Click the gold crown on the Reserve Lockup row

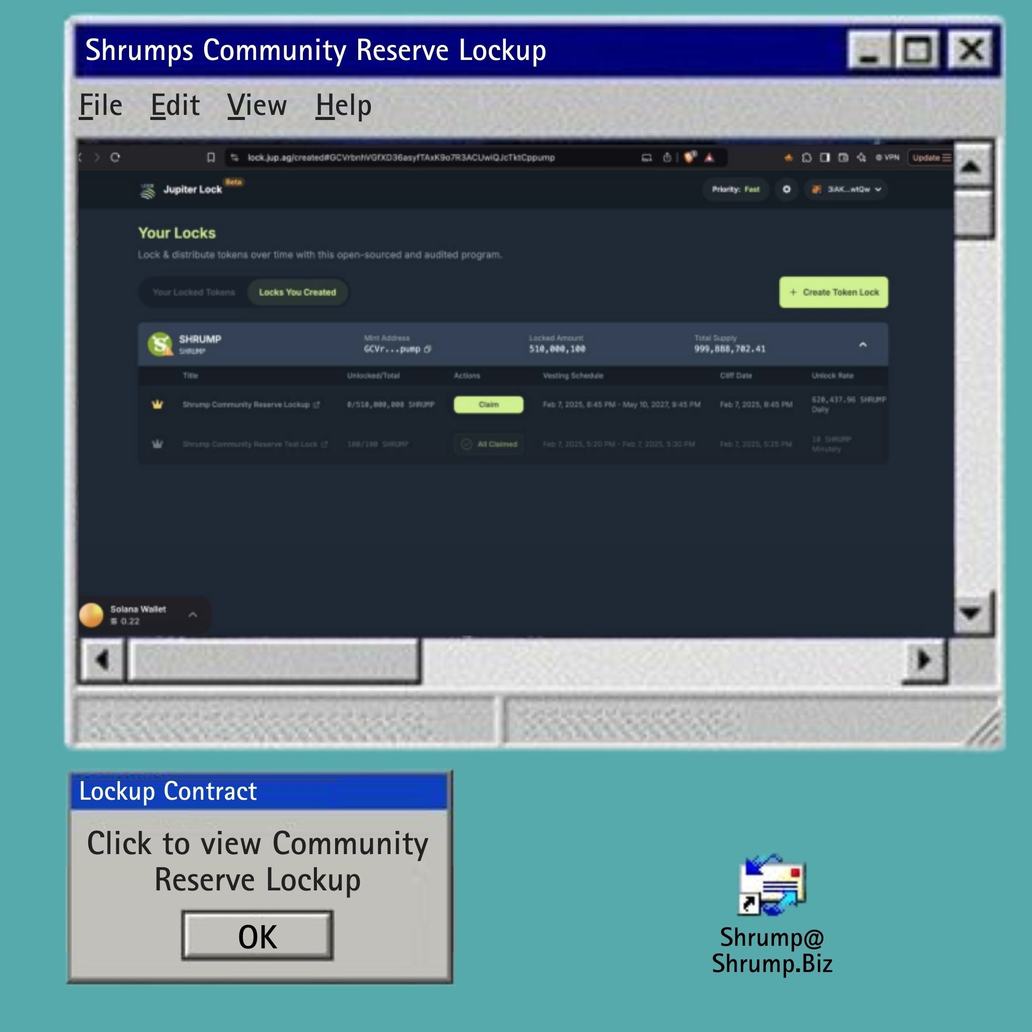point(157,404)
